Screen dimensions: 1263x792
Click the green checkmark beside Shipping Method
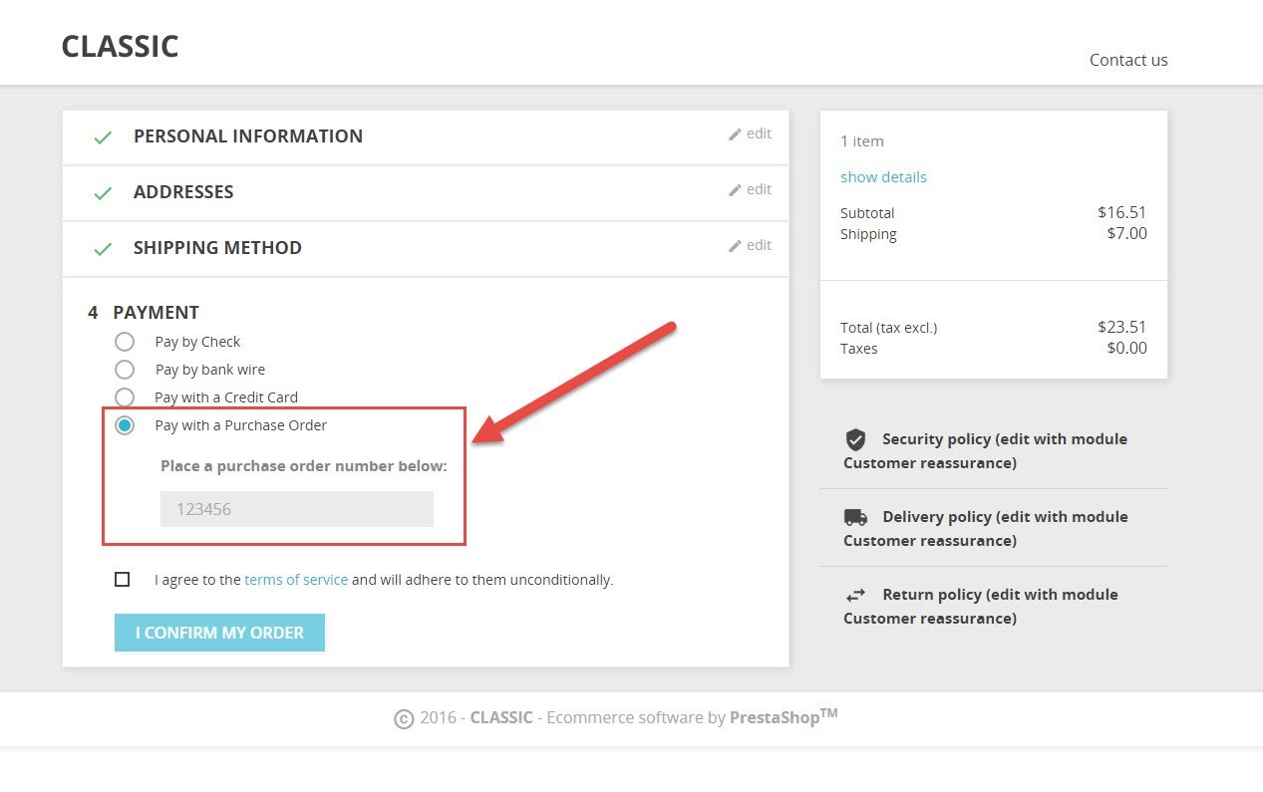coord(102,249)
